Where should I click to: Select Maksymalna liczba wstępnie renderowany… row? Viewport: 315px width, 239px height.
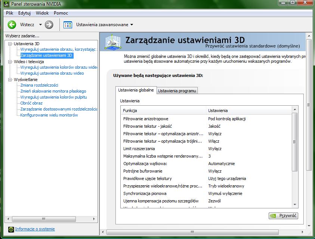point(206,156)
